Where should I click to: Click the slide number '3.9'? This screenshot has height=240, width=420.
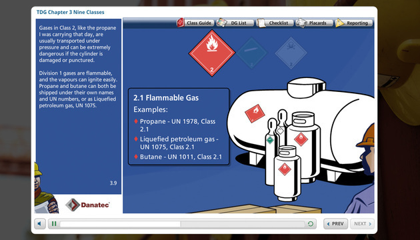[113, 183]
